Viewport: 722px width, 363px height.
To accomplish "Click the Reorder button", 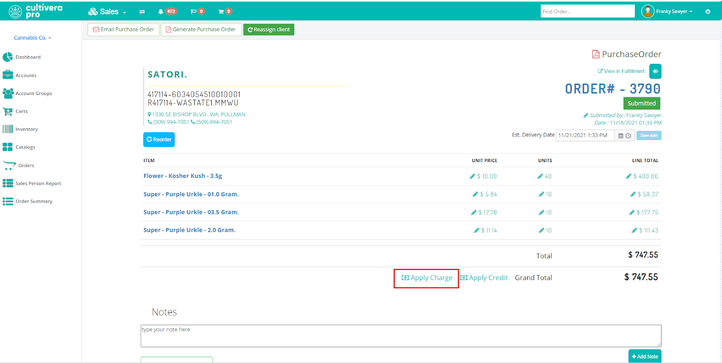I will (159, 140).
